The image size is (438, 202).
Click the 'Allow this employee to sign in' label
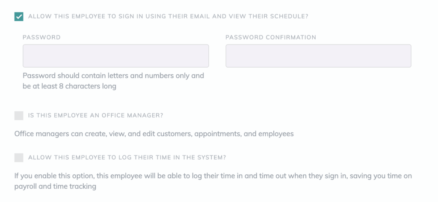coord(168,17)
